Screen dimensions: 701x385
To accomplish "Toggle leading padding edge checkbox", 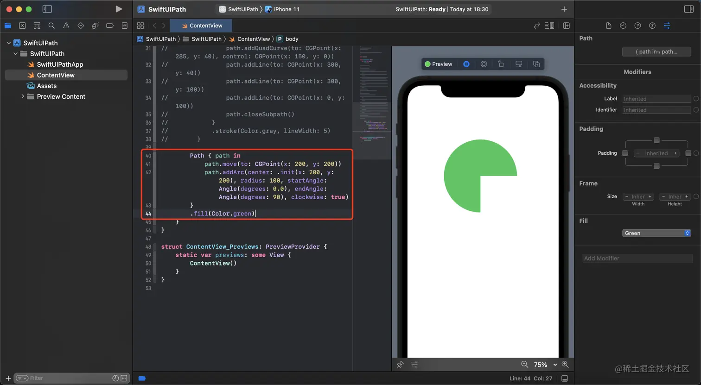I will [625, 153].
